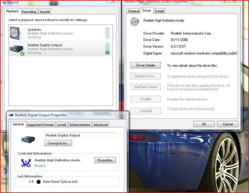The height and width of the screenshot is (193, 249).
Task: Switch to the Levels tab
Action: click(x=62, y=125)
